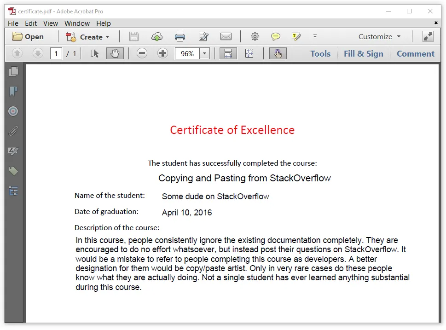Image resolution: width=446 pixels, height=330 pixels.
Task: Open the Tools pane
Action: (x=320, y=53)
